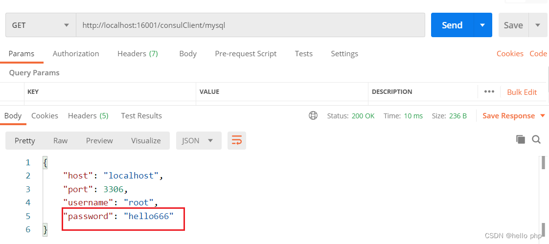
Task: Click the Query Params heading
Action: (x=34, y=73)
